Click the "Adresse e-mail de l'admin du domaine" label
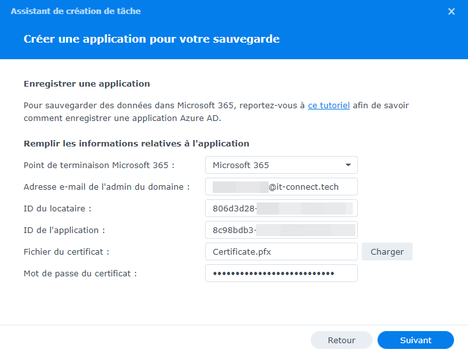 (x=106, y=187)
